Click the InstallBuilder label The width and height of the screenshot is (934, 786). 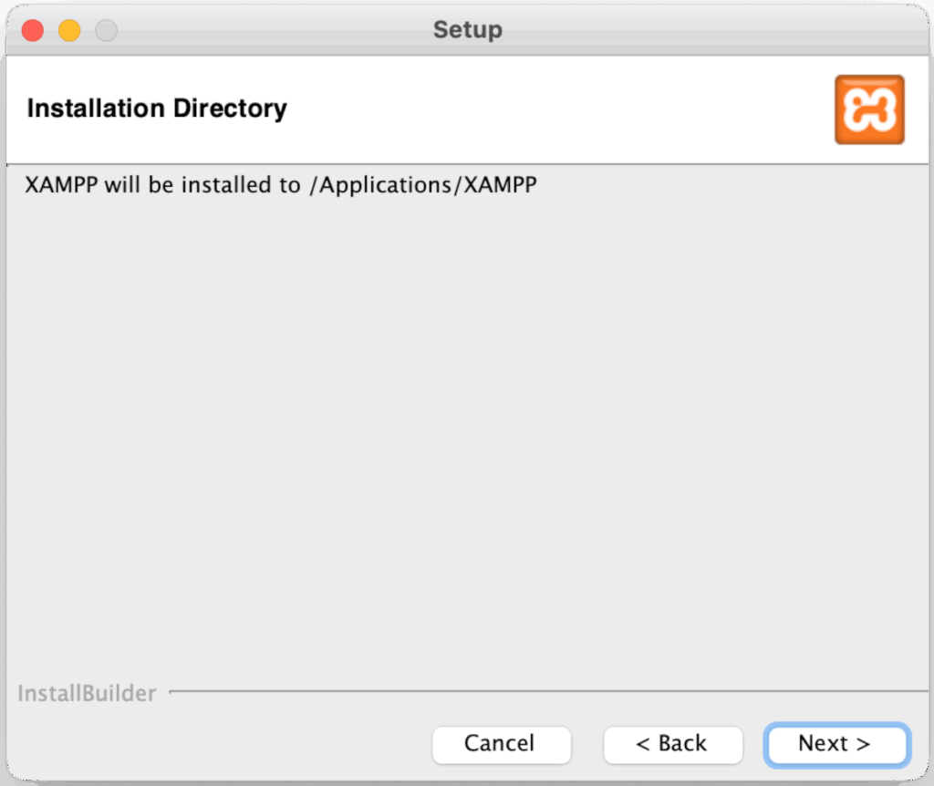coord(87,694)
